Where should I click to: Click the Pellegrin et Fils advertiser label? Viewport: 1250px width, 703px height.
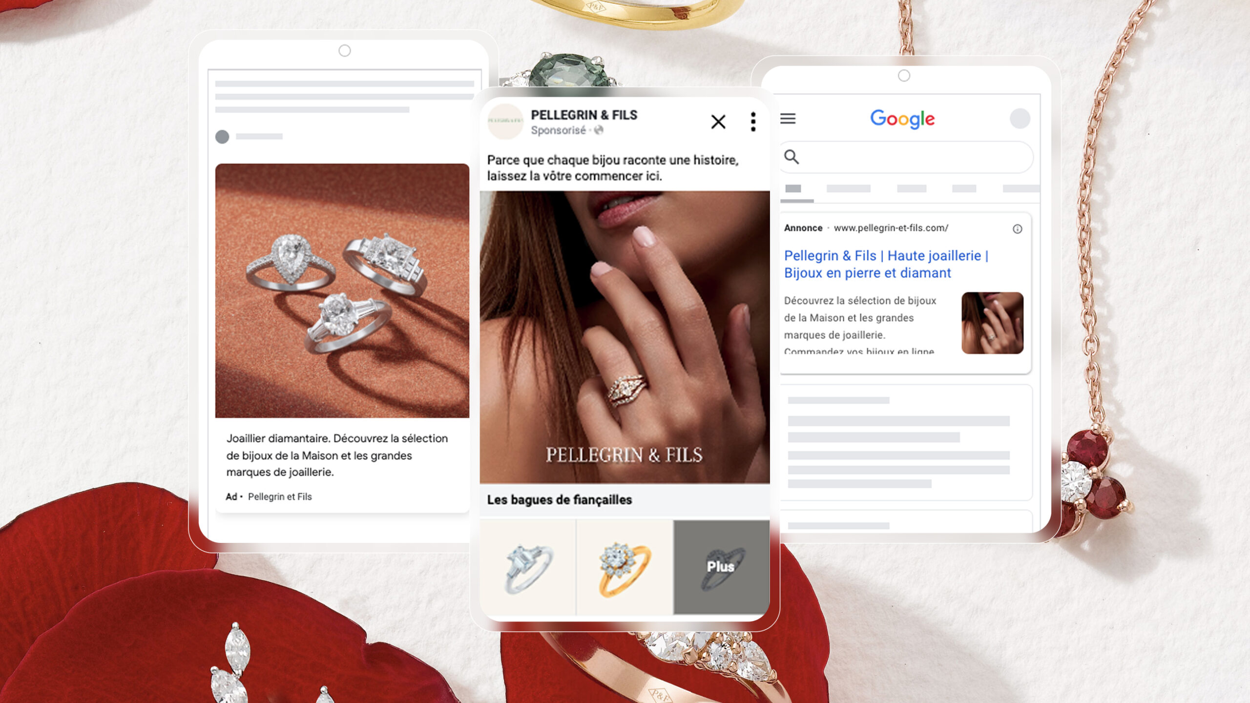point(280,496)
